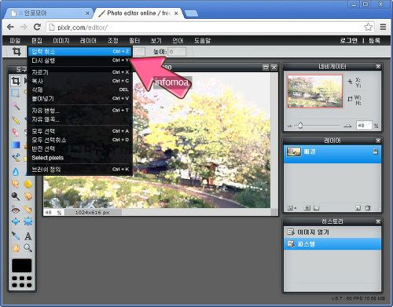The width and height of the screenshot is (393, 307).
Task: Select the Burn hand tool
Action: (x=28, y=196)
